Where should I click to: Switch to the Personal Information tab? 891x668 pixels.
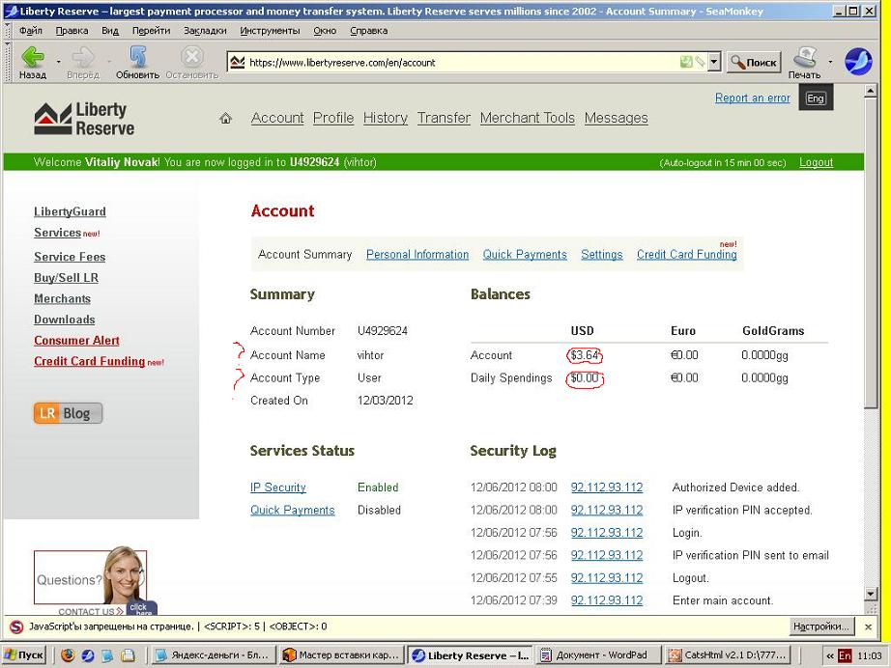click(x=417, y=254)
